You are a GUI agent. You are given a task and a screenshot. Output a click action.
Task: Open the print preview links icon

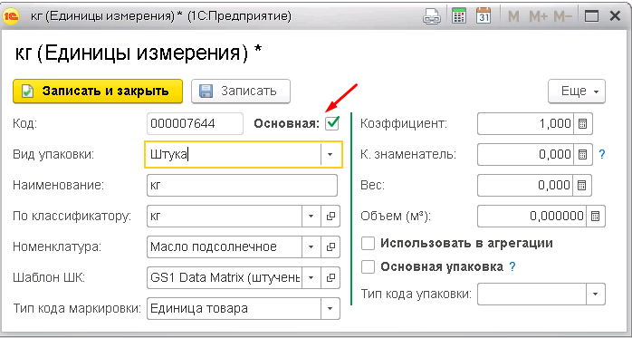[432, 16]
